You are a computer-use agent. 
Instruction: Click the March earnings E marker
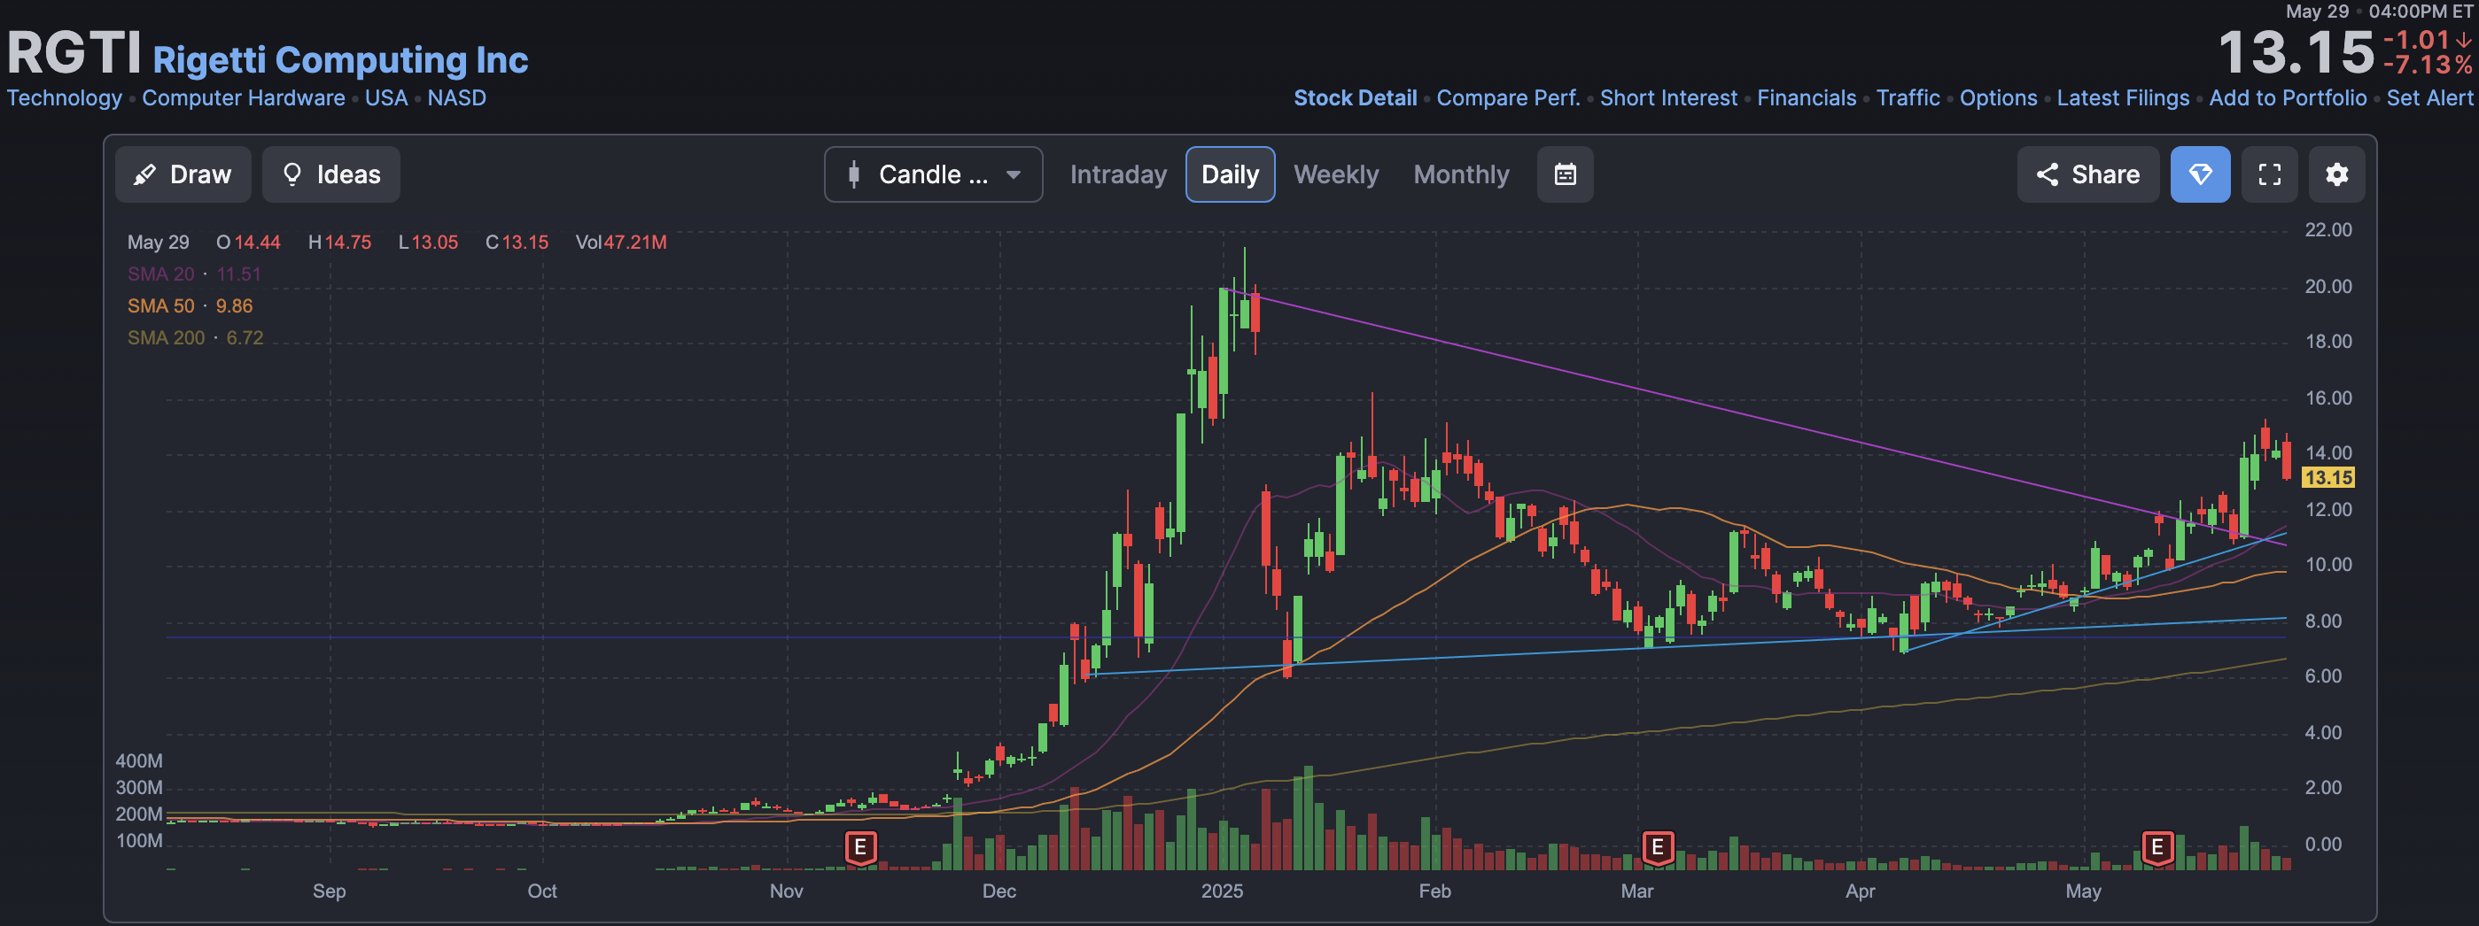[1657, 848]
